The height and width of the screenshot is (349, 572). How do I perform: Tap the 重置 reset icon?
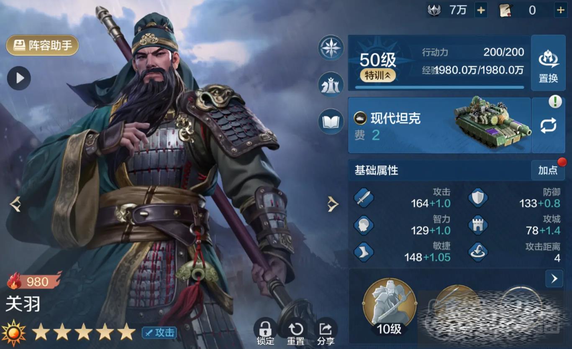point(295,332)
